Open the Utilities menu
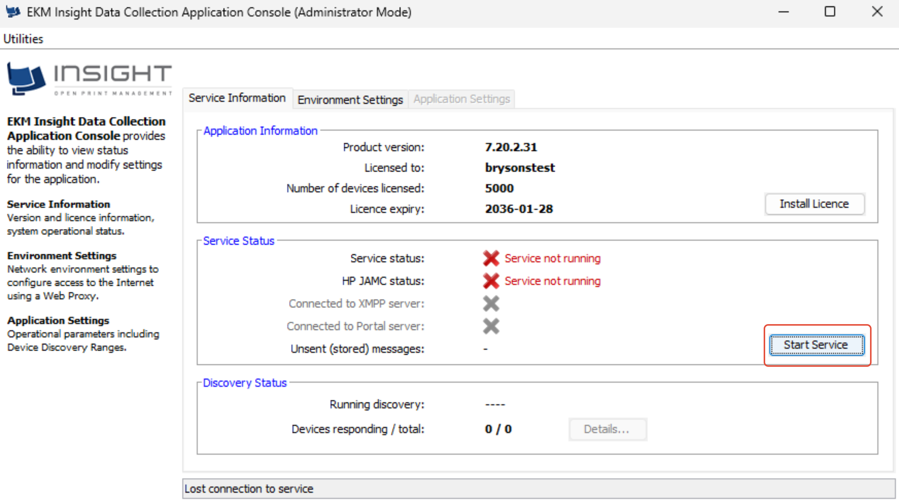 (23, 39)
